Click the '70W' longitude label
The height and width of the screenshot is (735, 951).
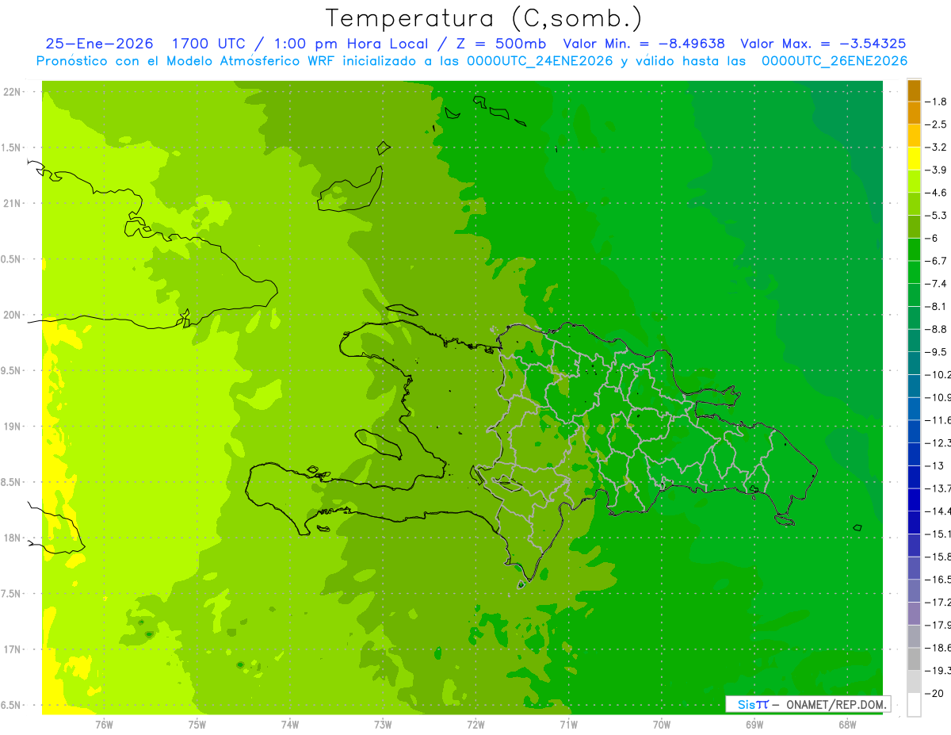pyautogui.click(x=662, y=724)
